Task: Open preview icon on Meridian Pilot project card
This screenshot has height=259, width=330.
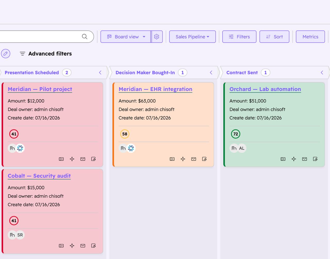Action: click(x=61, y=159)
